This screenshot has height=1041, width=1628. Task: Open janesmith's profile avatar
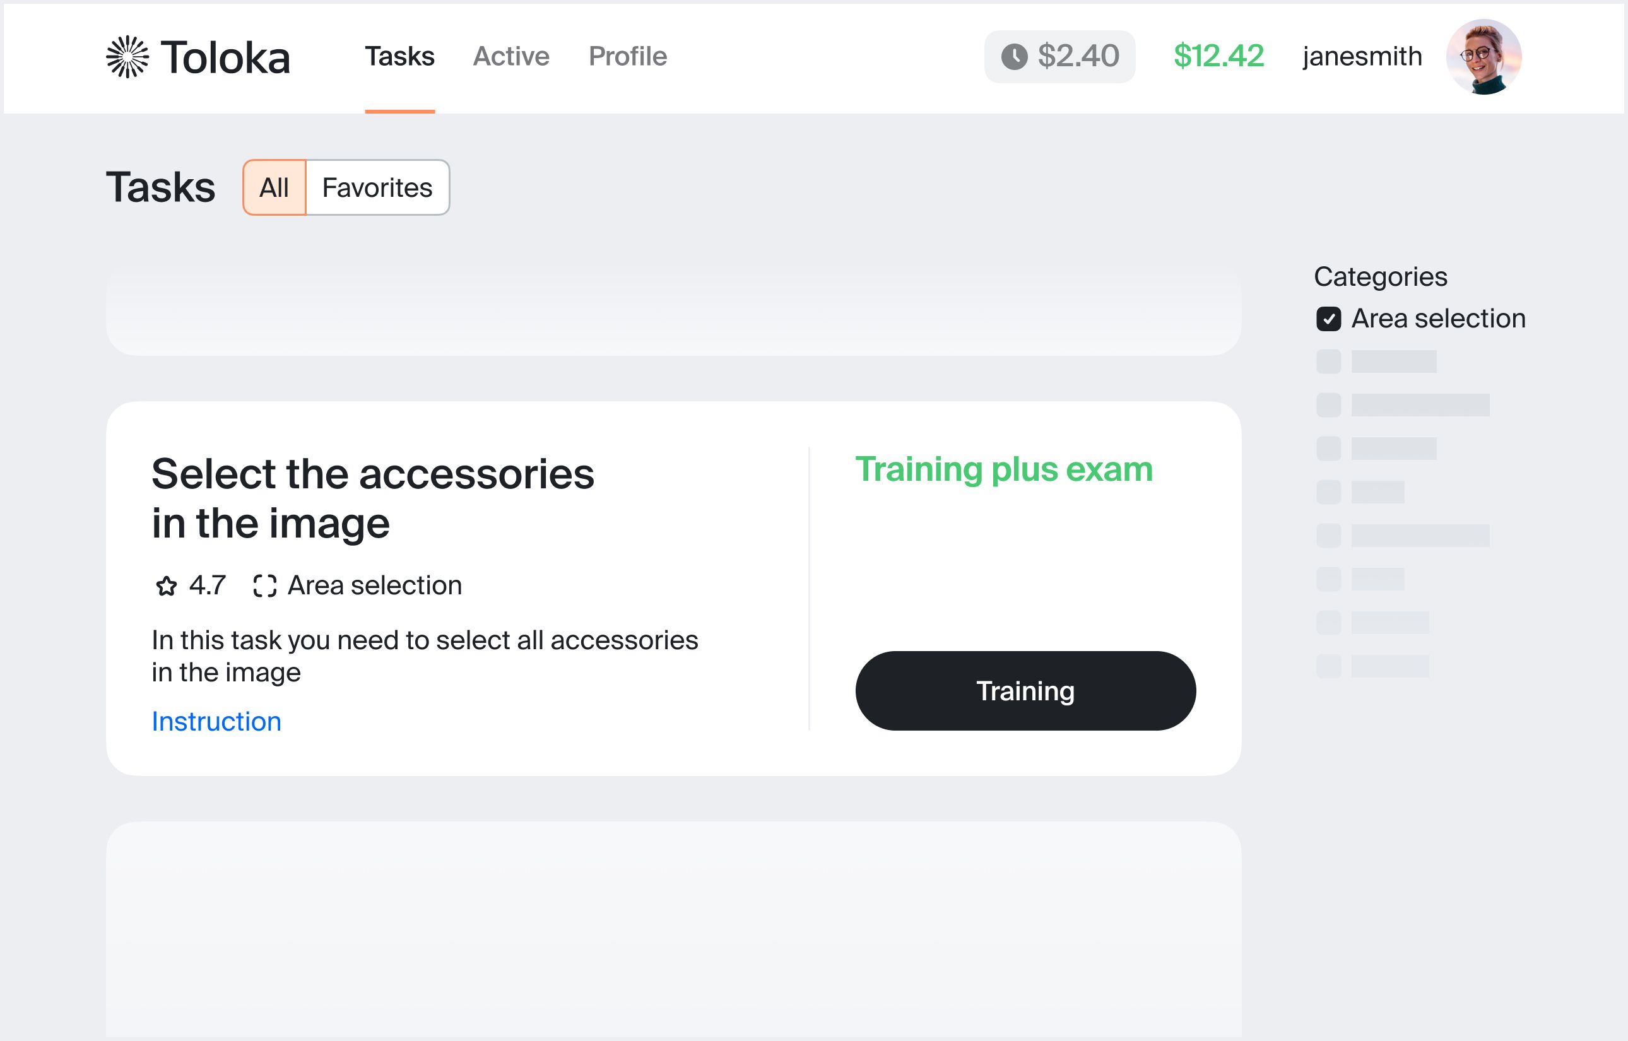coord(1483,57)
